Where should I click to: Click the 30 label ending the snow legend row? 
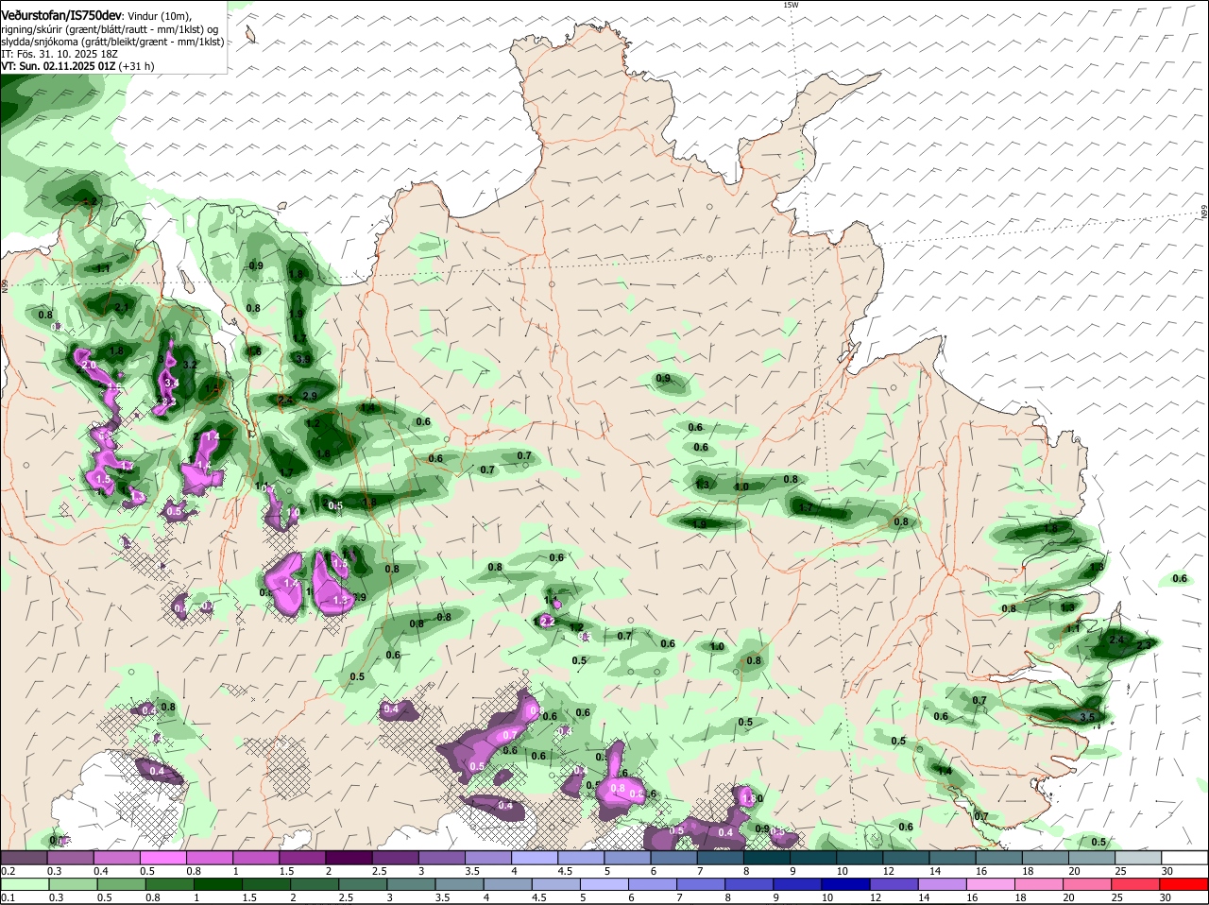(1166, 871)
